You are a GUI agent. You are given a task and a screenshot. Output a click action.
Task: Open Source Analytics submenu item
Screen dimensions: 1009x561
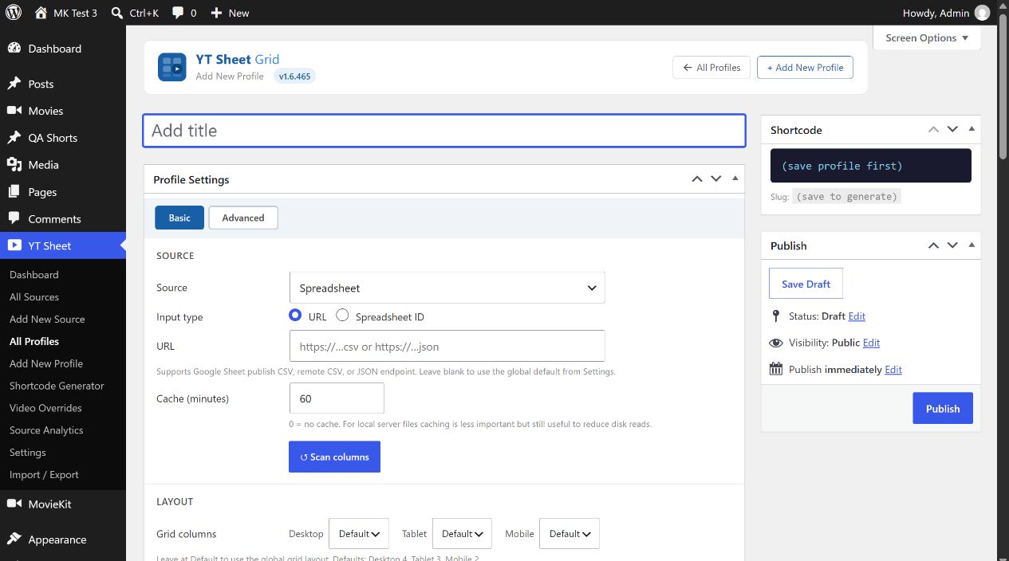click(46, 430)
